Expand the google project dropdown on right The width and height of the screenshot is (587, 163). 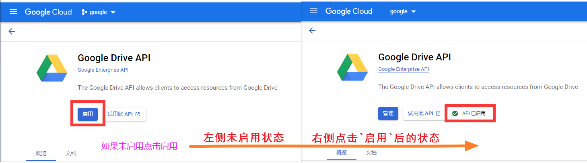click(403, 11)
